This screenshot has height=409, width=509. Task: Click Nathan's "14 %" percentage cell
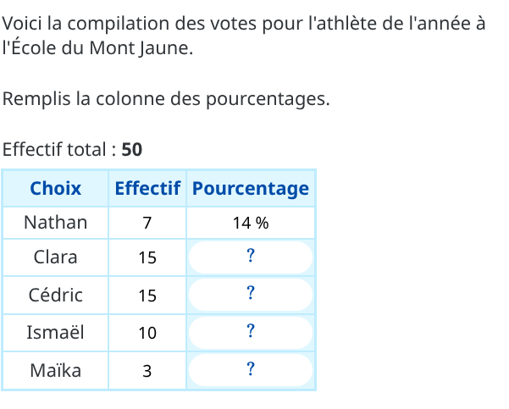(x=251, y=224)
